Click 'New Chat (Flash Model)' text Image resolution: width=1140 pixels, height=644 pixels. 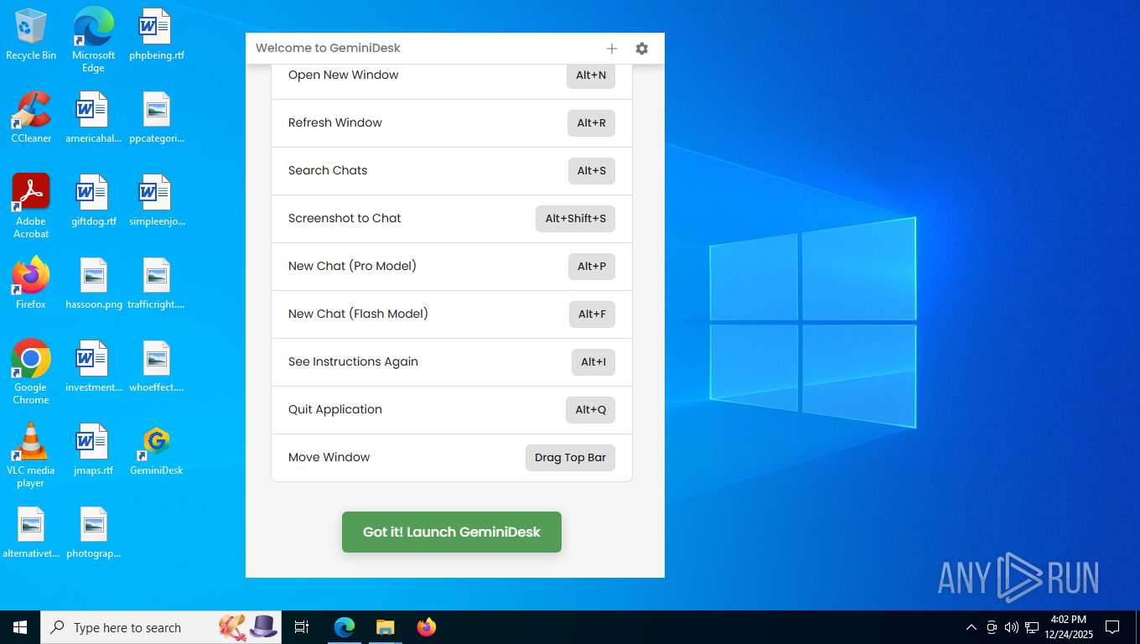[x=358, y=314]
